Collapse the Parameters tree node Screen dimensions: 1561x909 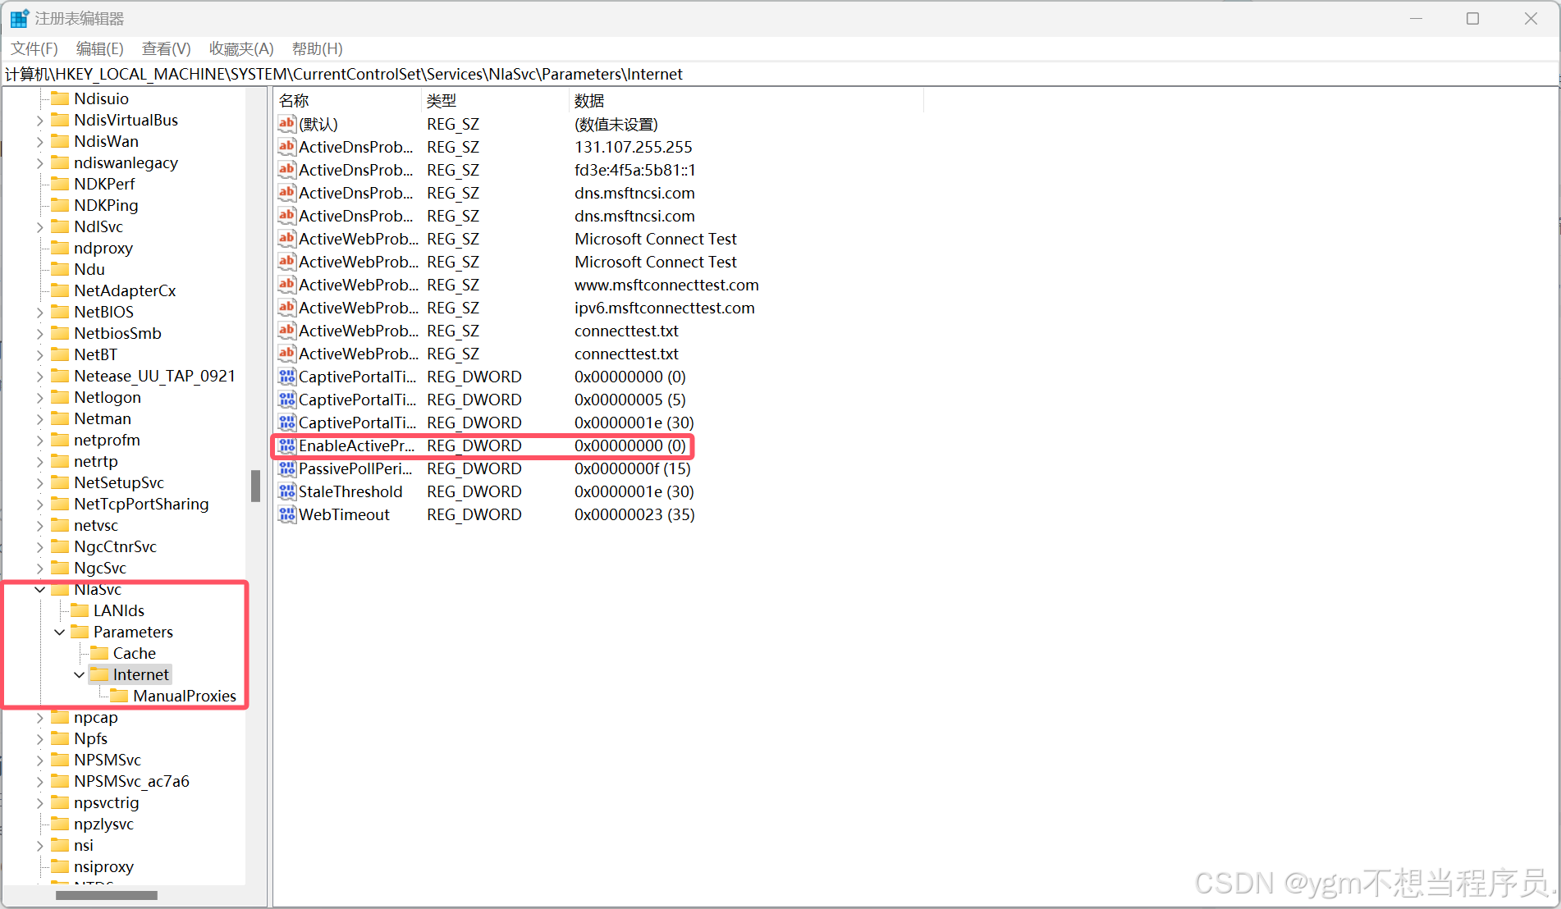pos(59,632)
